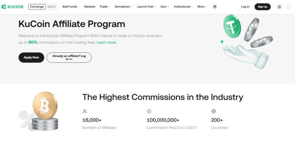
Task: Expand the Trade dropdown menu
Action: point(105,7)
